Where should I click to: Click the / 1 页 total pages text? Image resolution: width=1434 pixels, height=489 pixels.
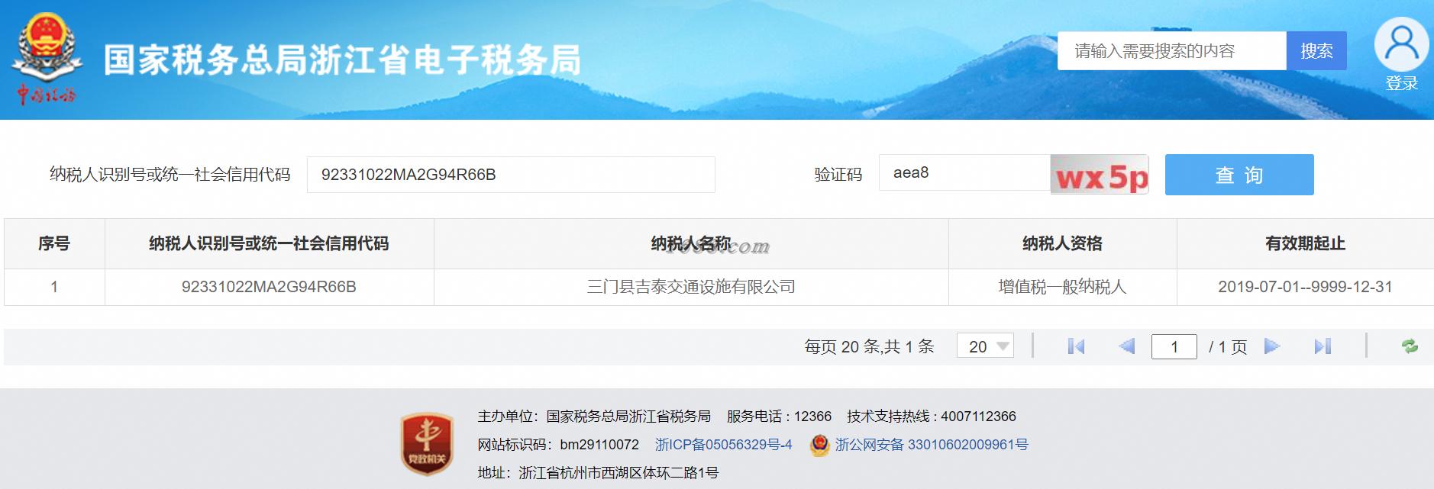pyautogui.click(x=1228, y=347)
